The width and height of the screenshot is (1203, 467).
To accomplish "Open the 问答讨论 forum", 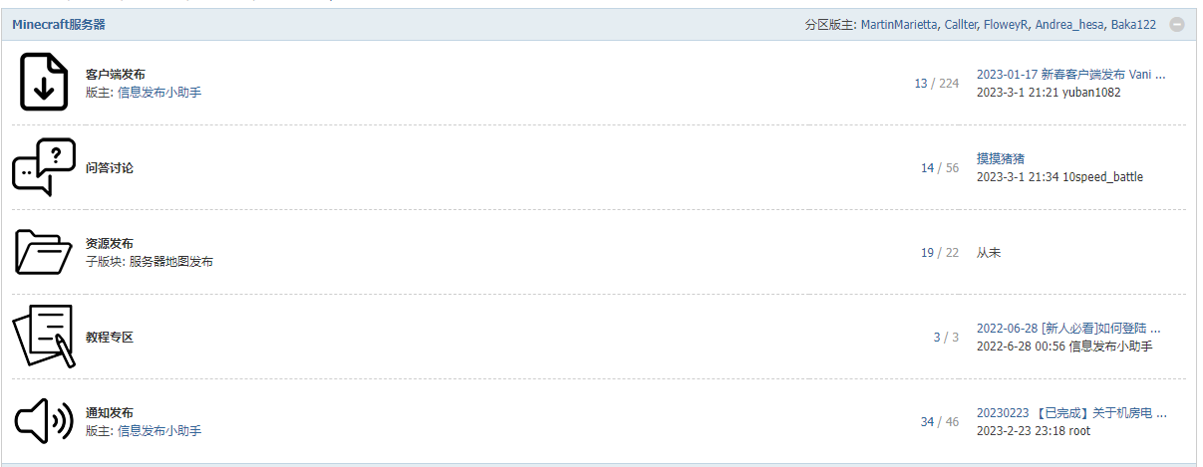I will (x=110, y=168).
